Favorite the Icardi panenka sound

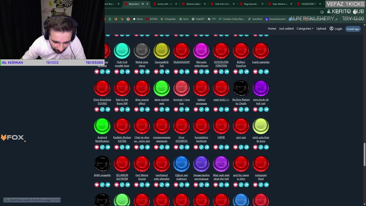tap(255, 72)
